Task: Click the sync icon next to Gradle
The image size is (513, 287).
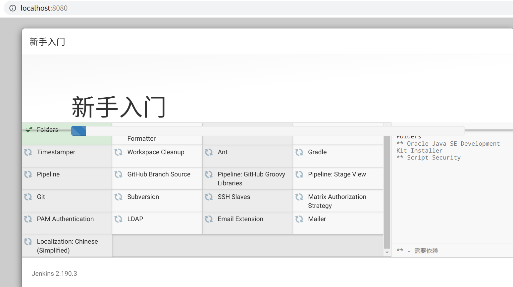Action: tap(299, 152)
